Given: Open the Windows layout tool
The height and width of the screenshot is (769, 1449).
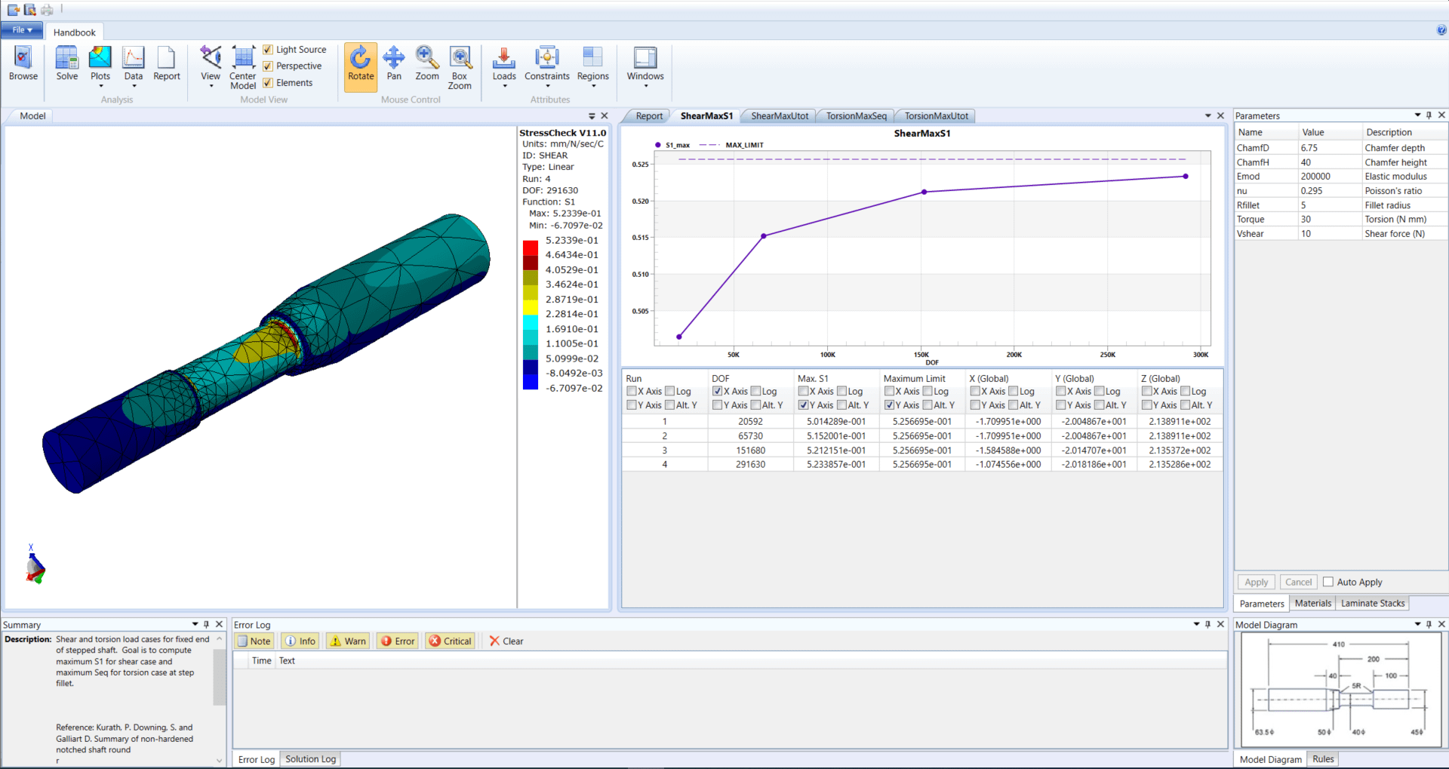Looking at the screenshot, I should 645,63.
